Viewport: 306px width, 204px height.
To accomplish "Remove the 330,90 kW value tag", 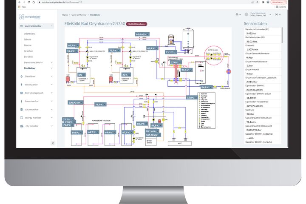I will coord(82,103).
